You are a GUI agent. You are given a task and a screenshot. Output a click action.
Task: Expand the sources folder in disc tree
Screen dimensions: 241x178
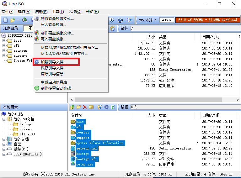coord(4,51)
